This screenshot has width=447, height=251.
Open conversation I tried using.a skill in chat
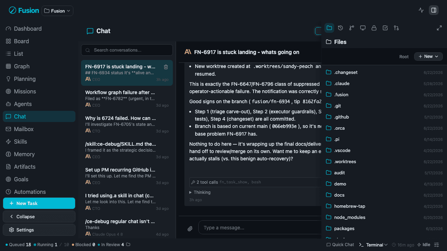tap(127, 202)
